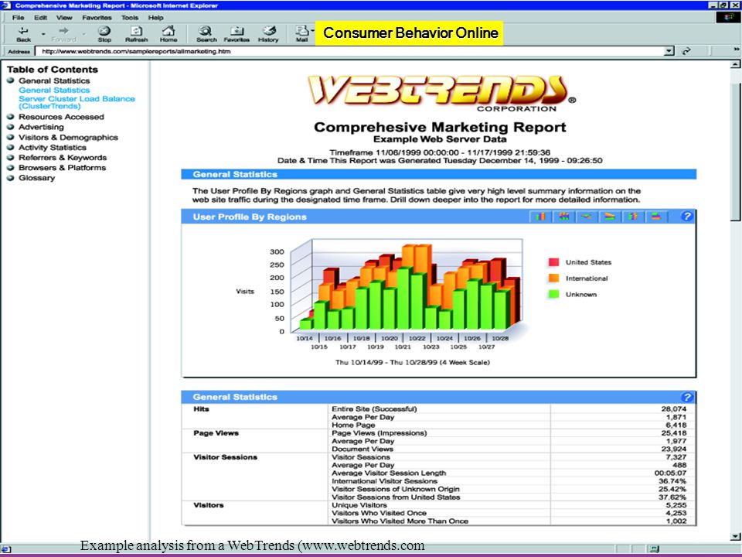Viewport: 742px width, 557px height.
Task: Click the status bar page icon
Action: (6, 549)
